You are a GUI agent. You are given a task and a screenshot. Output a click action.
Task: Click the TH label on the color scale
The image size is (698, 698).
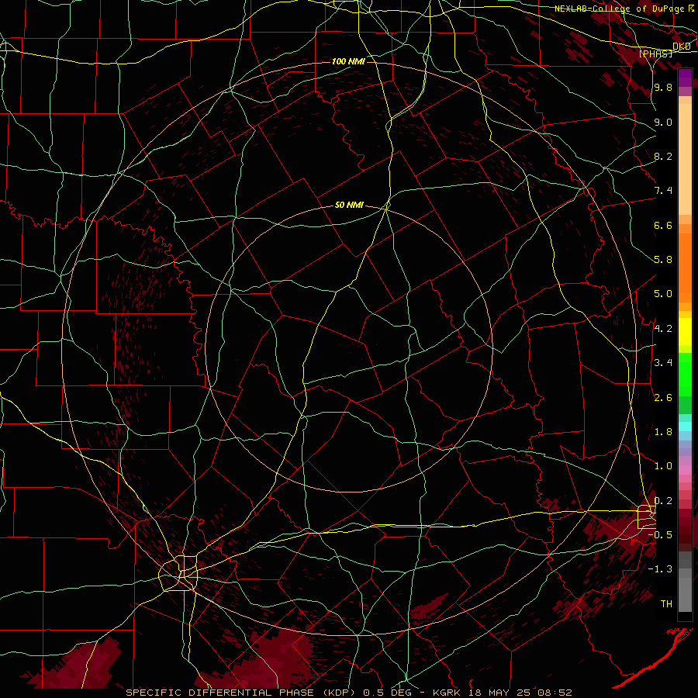click(x=666, y=604)
